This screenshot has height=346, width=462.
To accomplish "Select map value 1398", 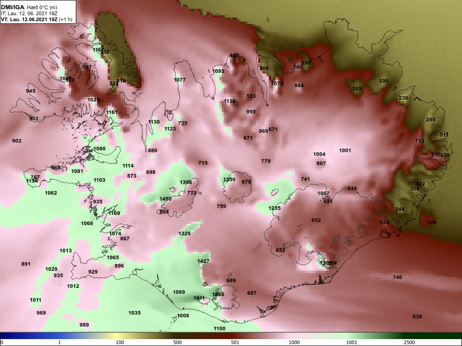I will click(186, 182).
